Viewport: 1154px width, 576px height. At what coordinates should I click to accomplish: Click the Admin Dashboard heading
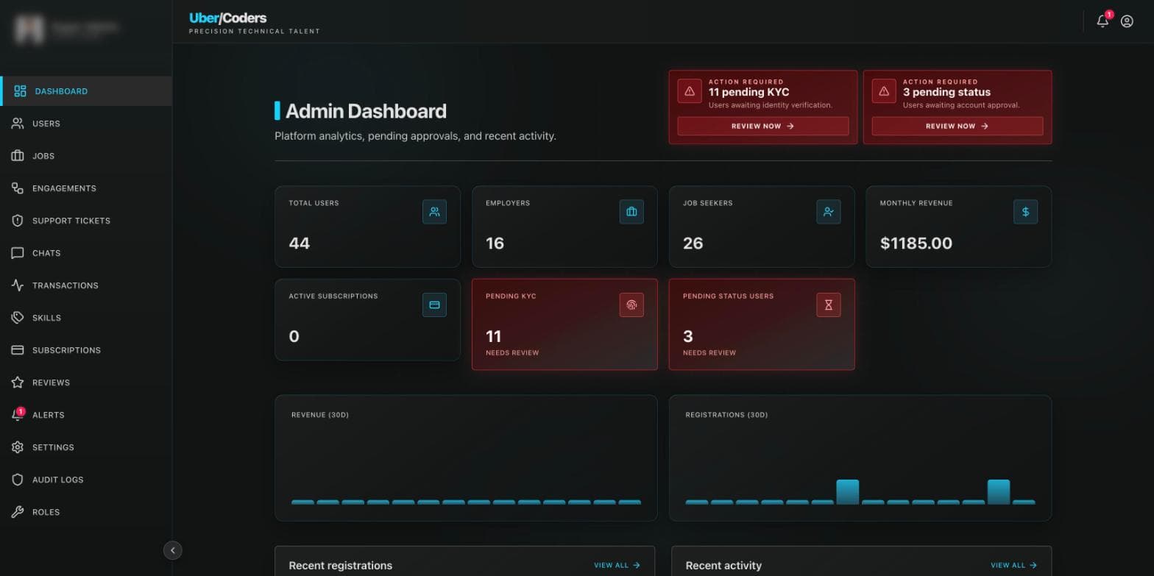[366, 111]
